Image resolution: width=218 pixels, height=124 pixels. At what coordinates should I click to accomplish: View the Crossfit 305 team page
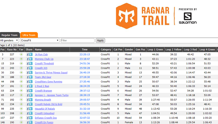coord(41,68)
